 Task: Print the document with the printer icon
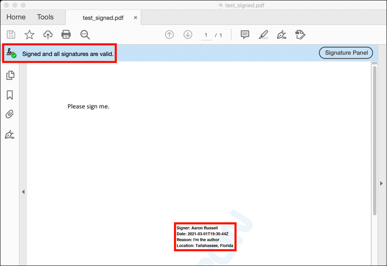[66, 34]
